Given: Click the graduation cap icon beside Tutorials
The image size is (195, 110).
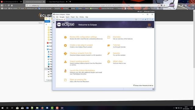Looking at the screenshot, I should [108, 46].
